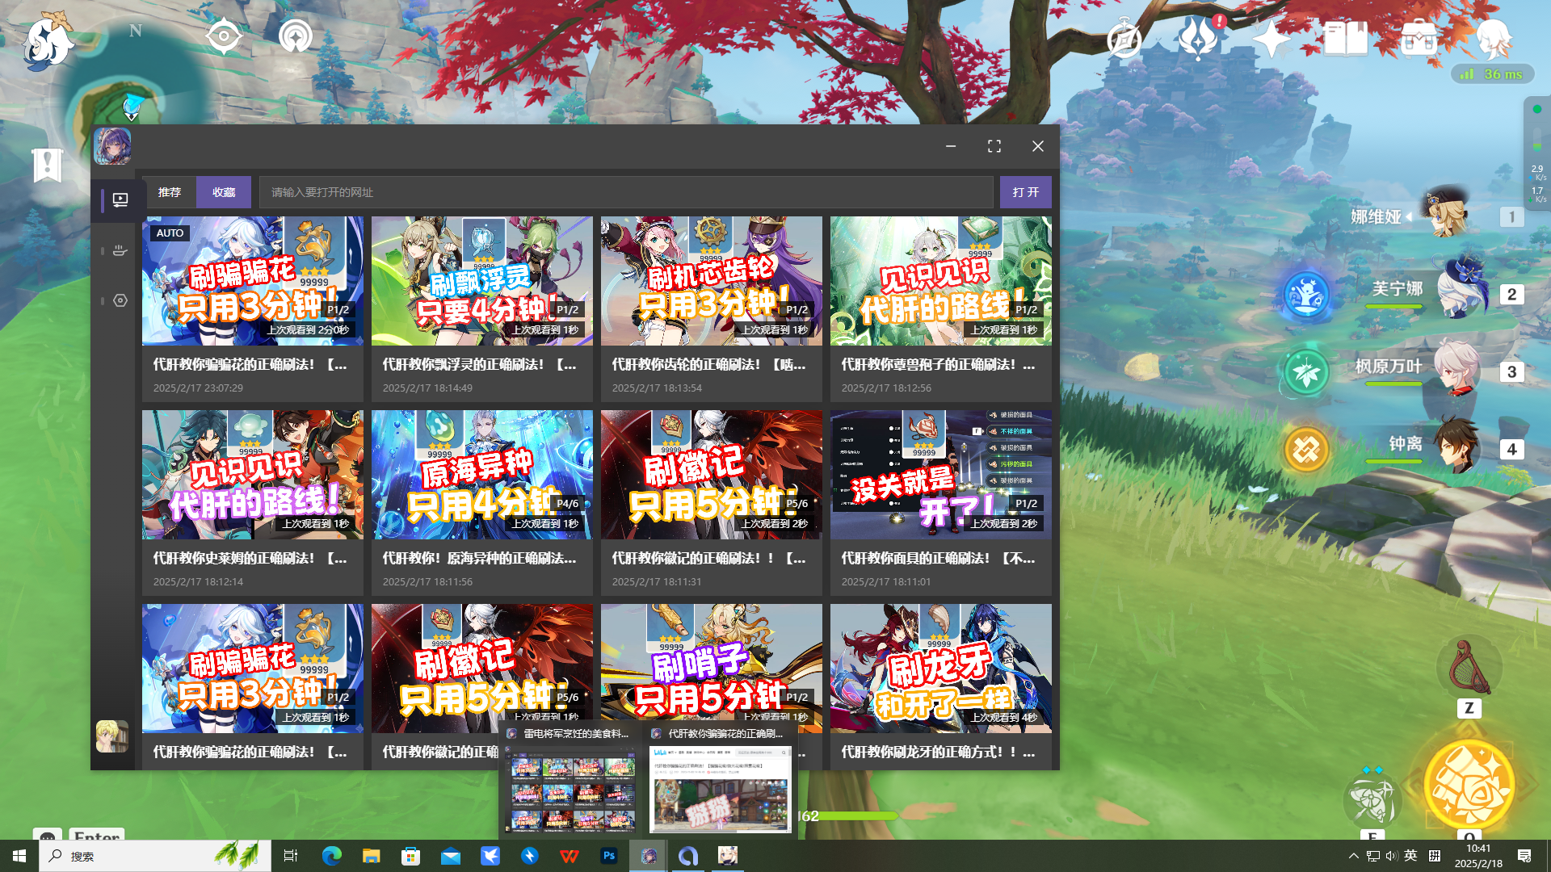Viewport: 1551px width, 872px height.
Task: Open the 原海异种 video thumbnail
Action: click(x=481, y=475)
